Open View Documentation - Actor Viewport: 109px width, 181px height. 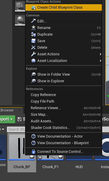pos(64,136)
